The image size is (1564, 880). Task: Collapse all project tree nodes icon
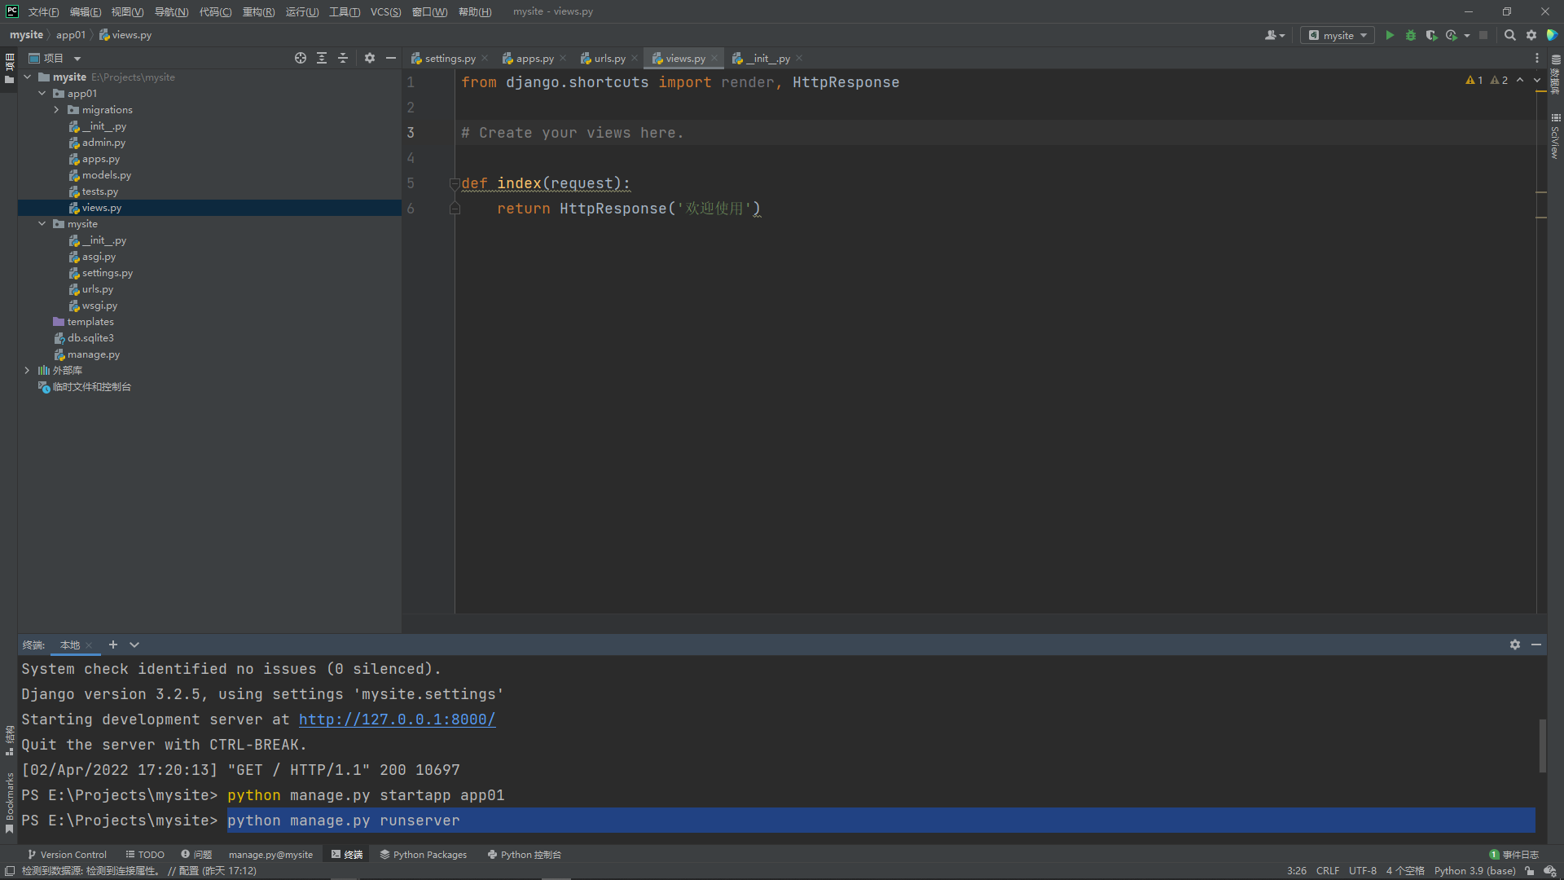pyautogui.click(x=343, y=58)
